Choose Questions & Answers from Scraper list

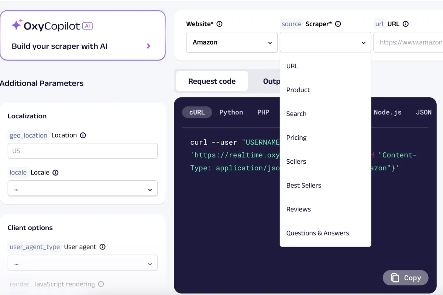tap(325, 233)
